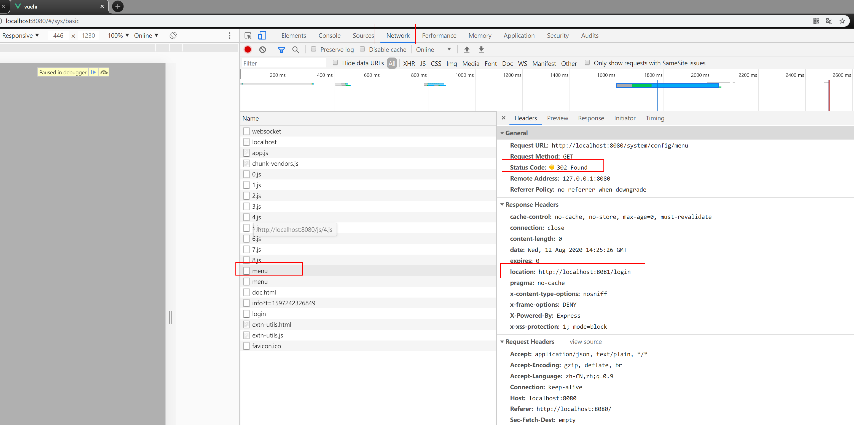Toggle the network filter funnel icon
The width and height of the screenshot is (854, 425).
[x=281, y=50]
